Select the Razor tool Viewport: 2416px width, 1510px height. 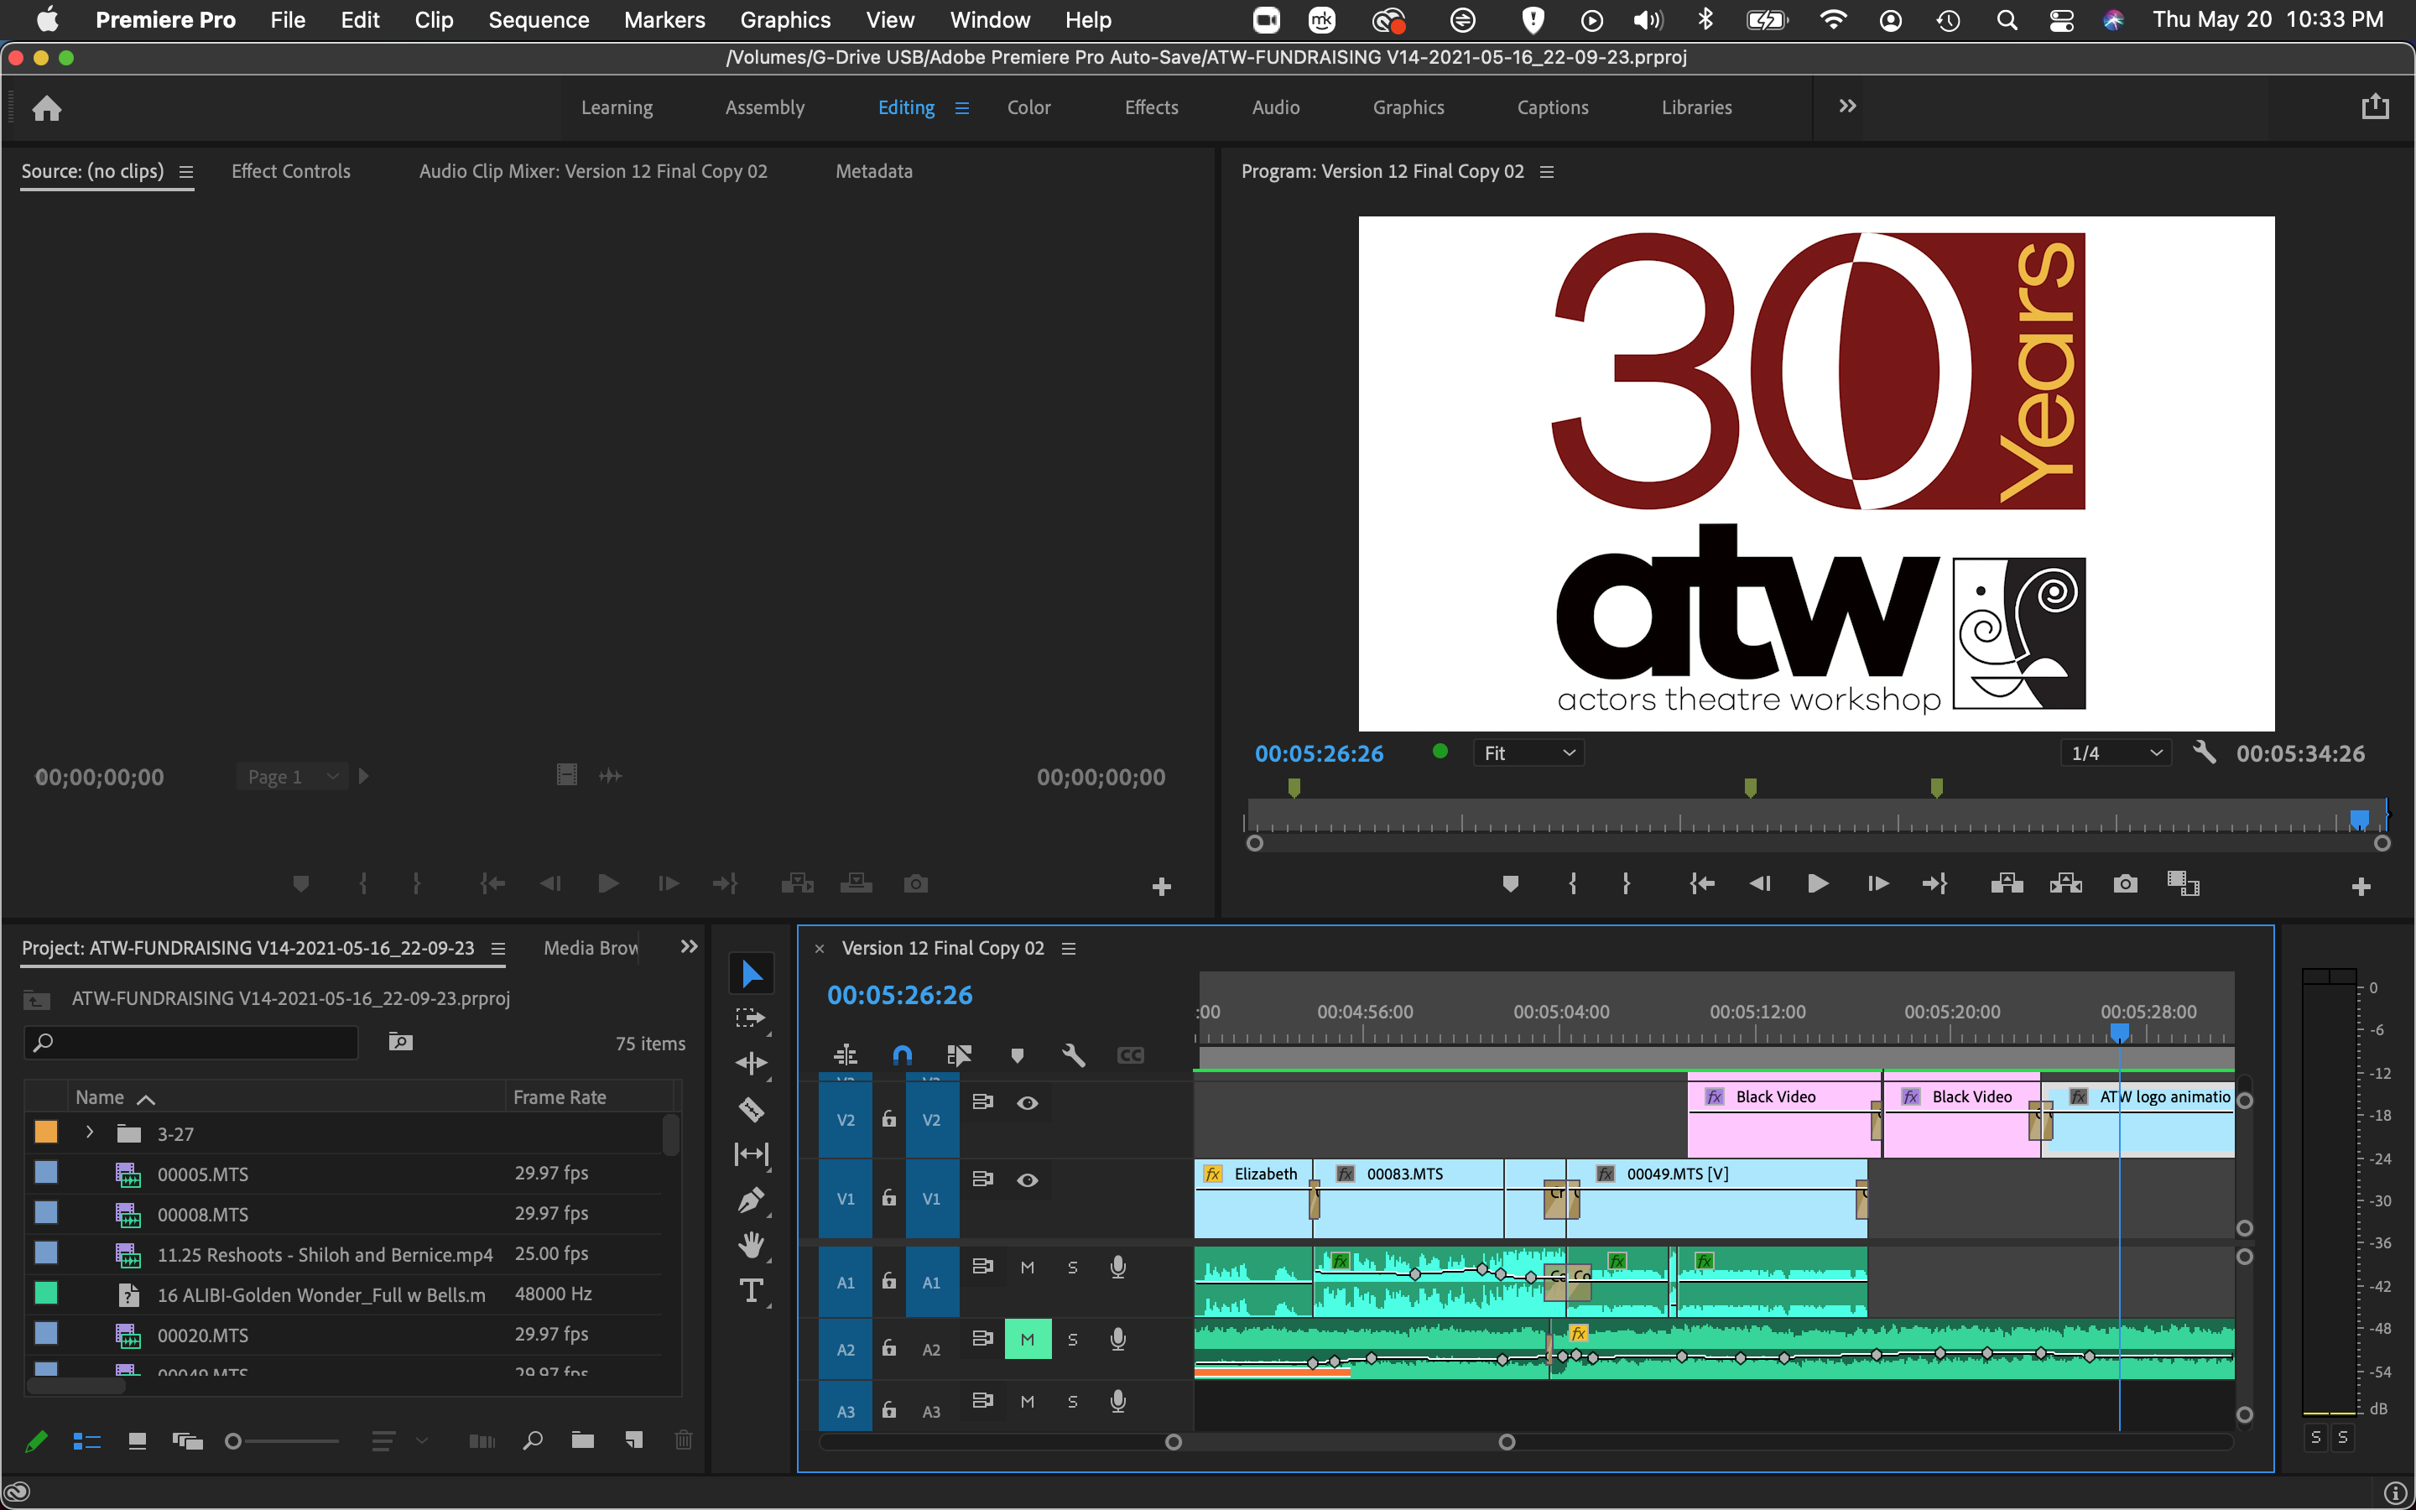(x=752, y=1110)
